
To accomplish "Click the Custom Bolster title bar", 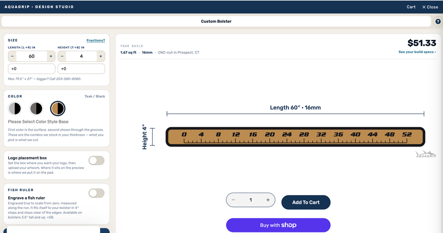I will (x=216, y=22).
